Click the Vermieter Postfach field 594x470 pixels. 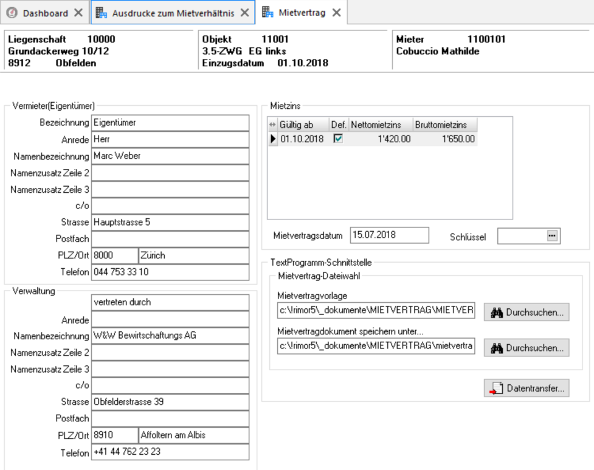coord(170,240)
